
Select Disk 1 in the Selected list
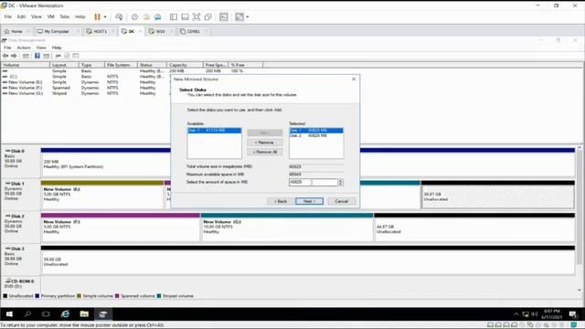(316, 131)
